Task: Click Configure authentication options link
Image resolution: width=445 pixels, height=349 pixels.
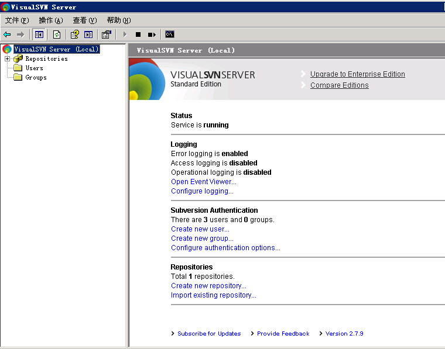Action: [x=225, y=248]
